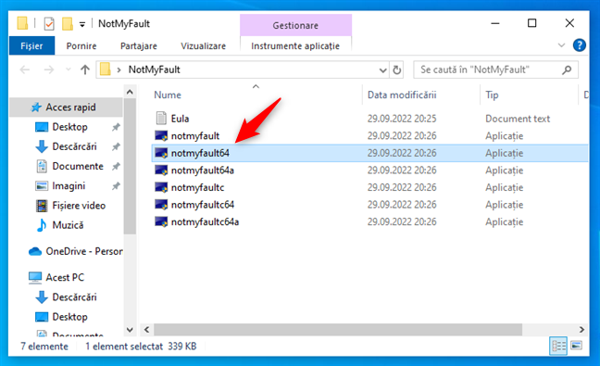
Task: Go back with the left arrow
Action: pyautogui.click(x=25, y=69)
